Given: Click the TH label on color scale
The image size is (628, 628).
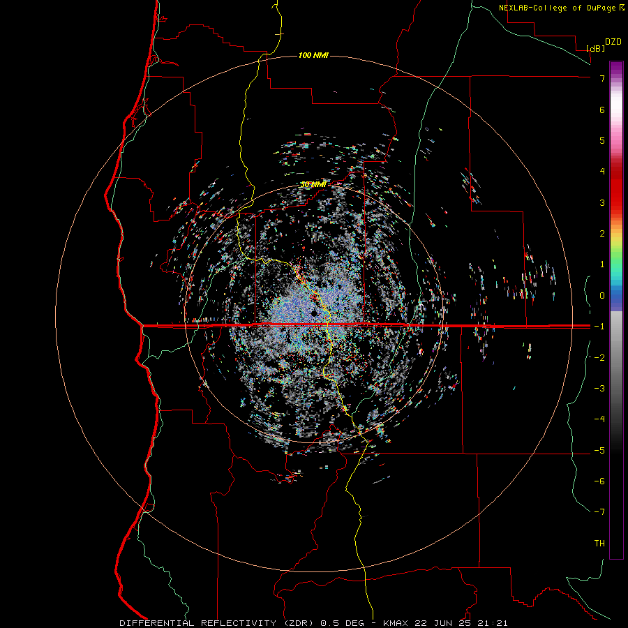Looking at the screenshot, I should [x=599, y=544].
